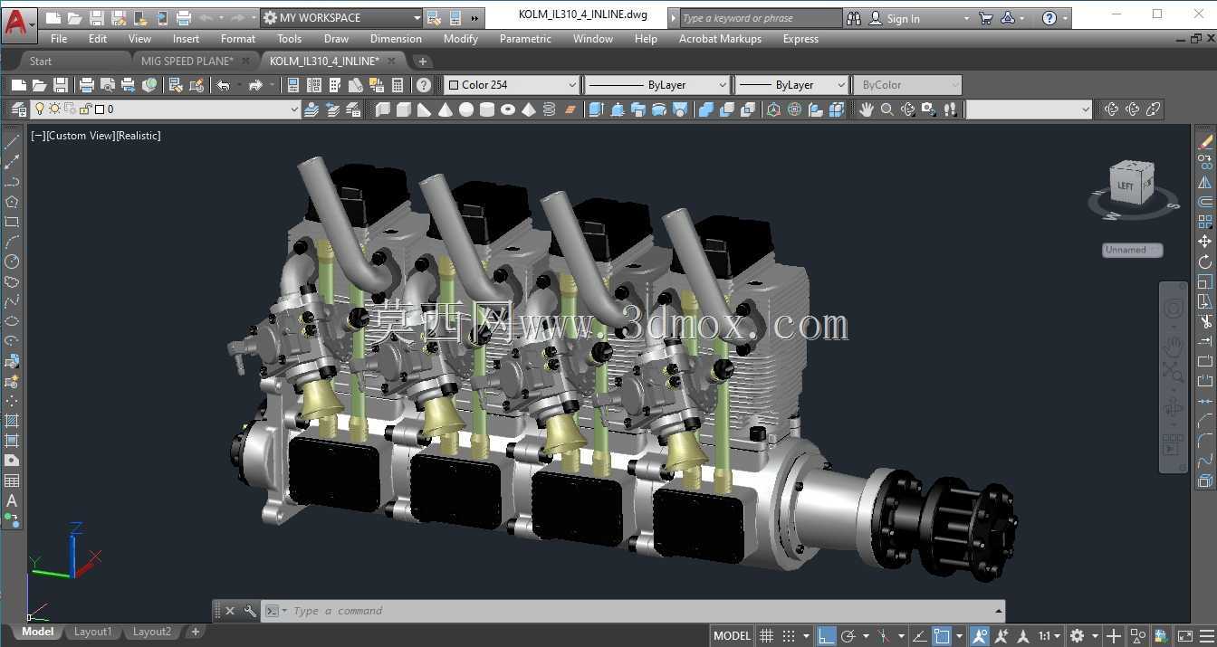This screenshot has width=1217, height=647.
Task: Select the Polygon tool in Draw toolbar
Action: [x=12, y=202]
